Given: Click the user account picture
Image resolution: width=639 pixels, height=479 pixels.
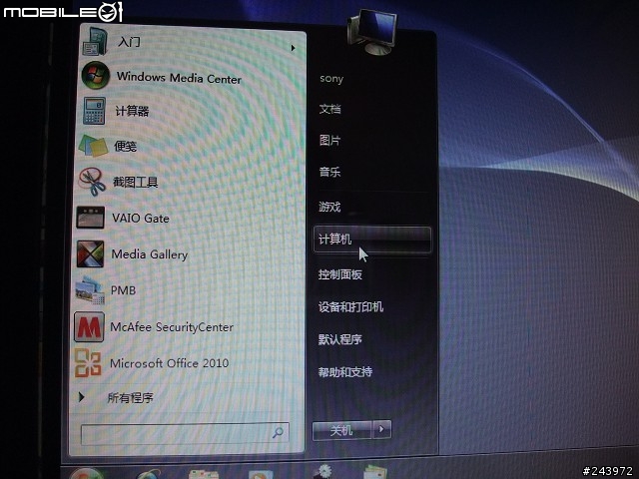Looking at the screenshot, I should pyautogui.click(x=372, y=31).
